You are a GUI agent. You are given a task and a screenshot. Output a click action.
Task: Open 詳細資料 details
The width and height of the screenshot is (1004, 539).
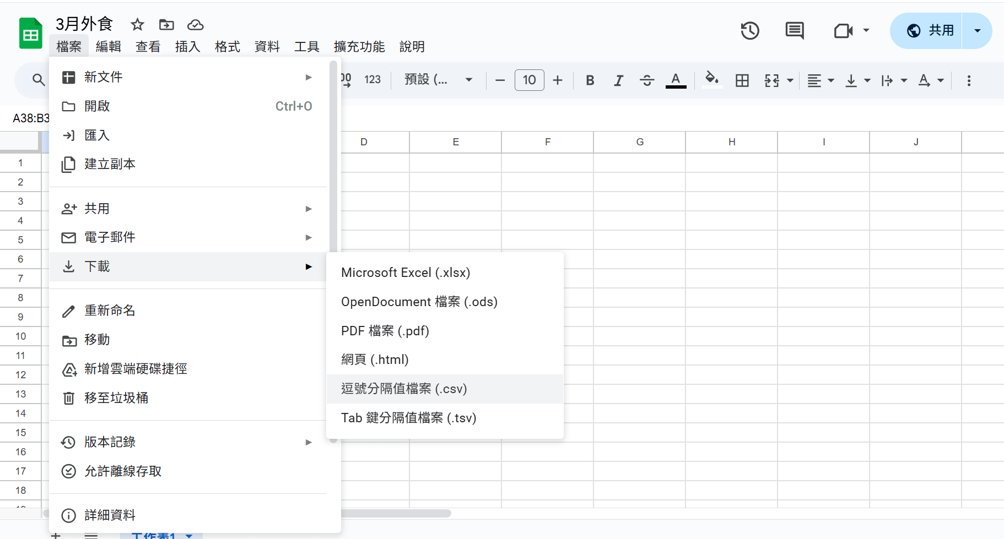tap(188, 515)
